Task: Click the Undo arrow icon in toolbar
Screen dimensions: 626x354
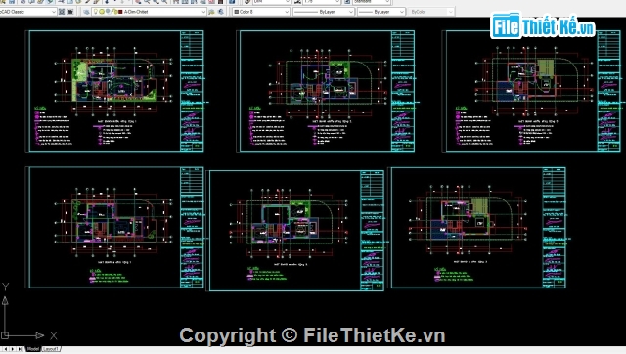Action: 107,2
